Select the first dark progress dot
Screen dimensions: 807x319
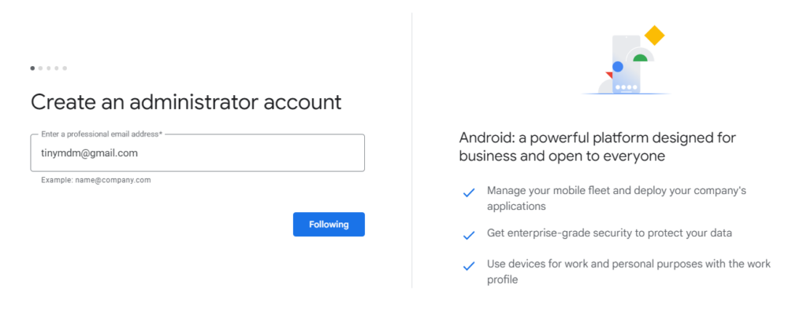click(32, 68)
